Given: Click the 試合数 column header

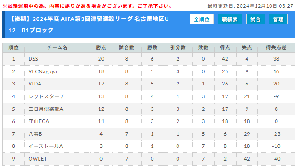Looking at the screenshot, I should click(x=127, y=48).
